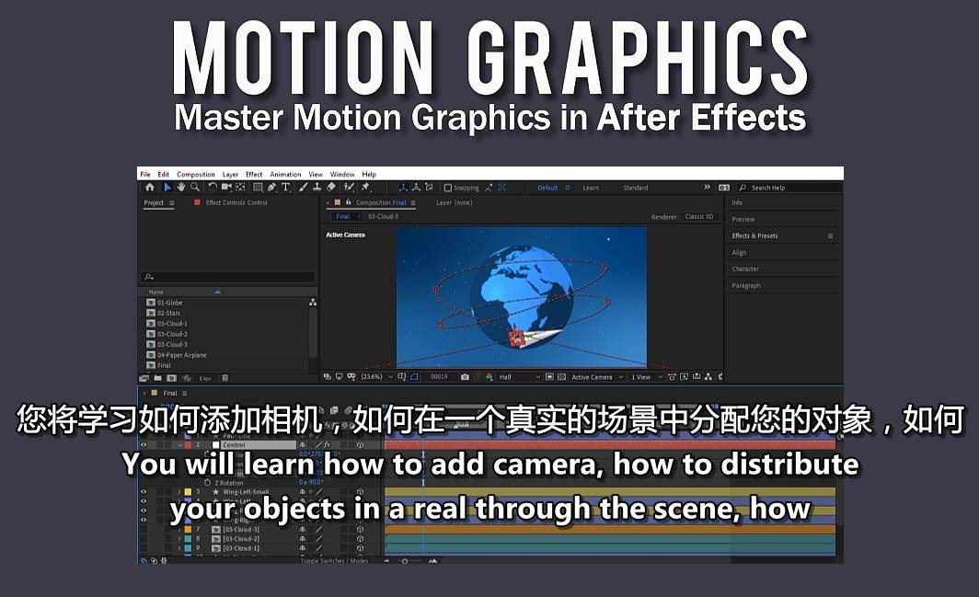Switch to the Standard workspace

coord(636,188)
